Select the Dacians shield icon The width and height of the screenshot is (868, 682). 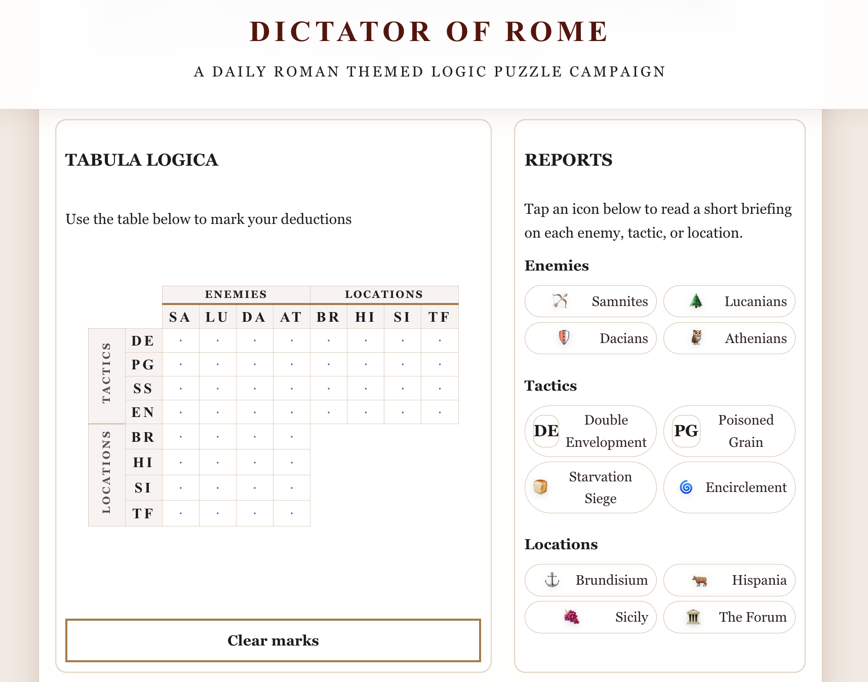[x=564, y=338]
